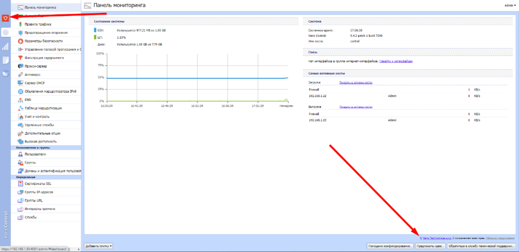Open the Logs document icon in left rail

click(6, 60)
